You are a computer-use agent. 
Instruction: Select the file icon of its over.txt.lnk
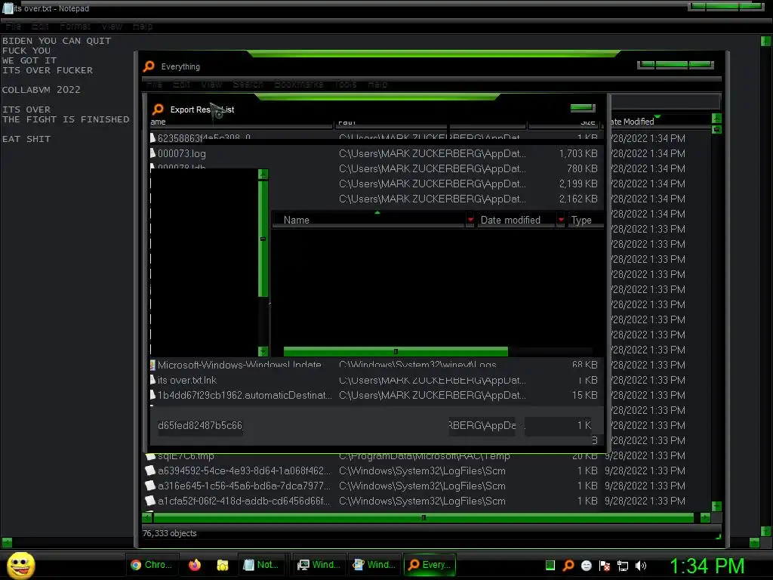pos(152,380)
